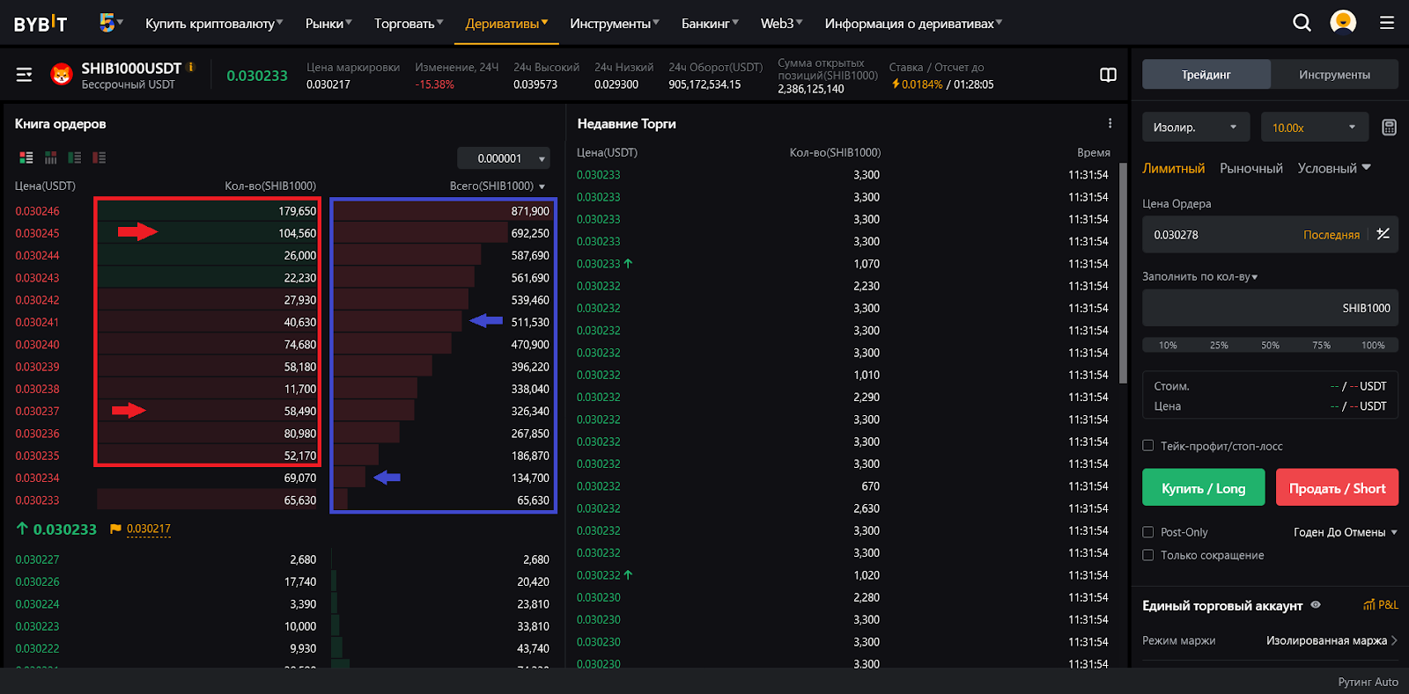Select Лимитный order type
This screenshot has height=694, width=1409.
click(x=1173, y=168)
